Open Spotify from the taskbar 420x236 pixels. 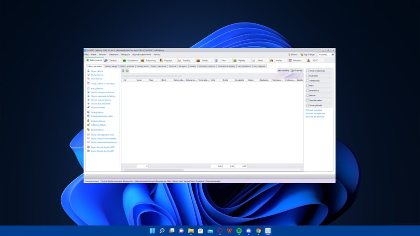point(239,231)
